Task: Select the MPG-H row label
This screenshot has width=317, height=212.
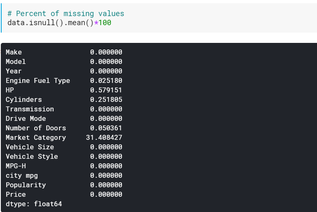Action: tap(16, 166)
